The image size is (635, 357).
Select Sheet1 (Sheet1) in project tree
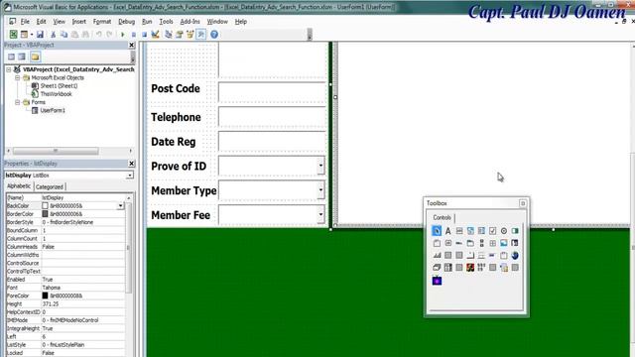click(59, 86)
